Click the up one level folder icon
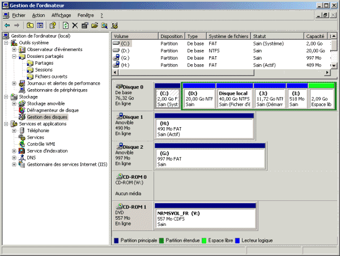The height and width of the screenshot is (256, 340). pyautogui.click(x=30, y=26)
